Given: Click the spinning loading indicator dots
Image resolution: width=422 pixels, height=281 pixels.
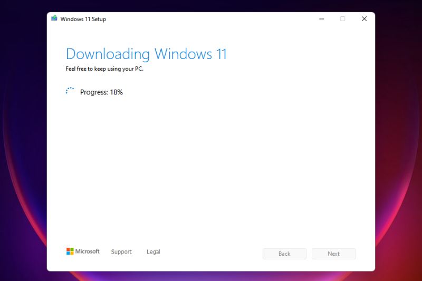Looking at the screenshot, I should (x=70, y=92).
